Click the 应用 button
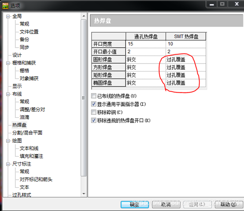The height and width of the screenshot is (211, 244). (x=197, y=204)
